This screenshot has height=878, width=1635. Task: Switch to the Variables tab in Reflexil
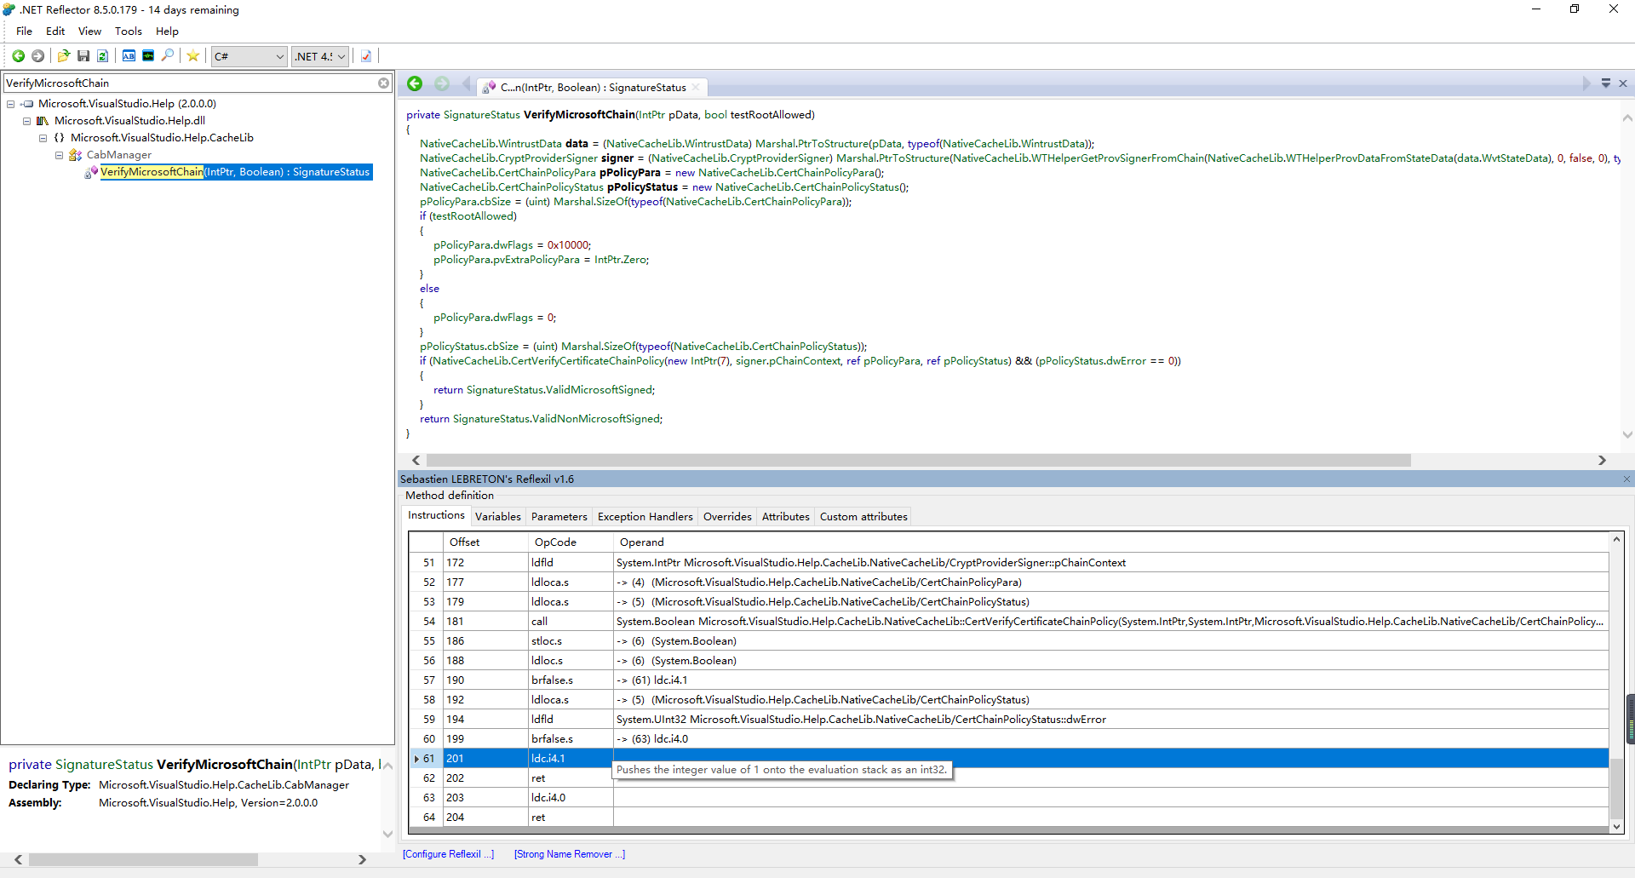498,516
